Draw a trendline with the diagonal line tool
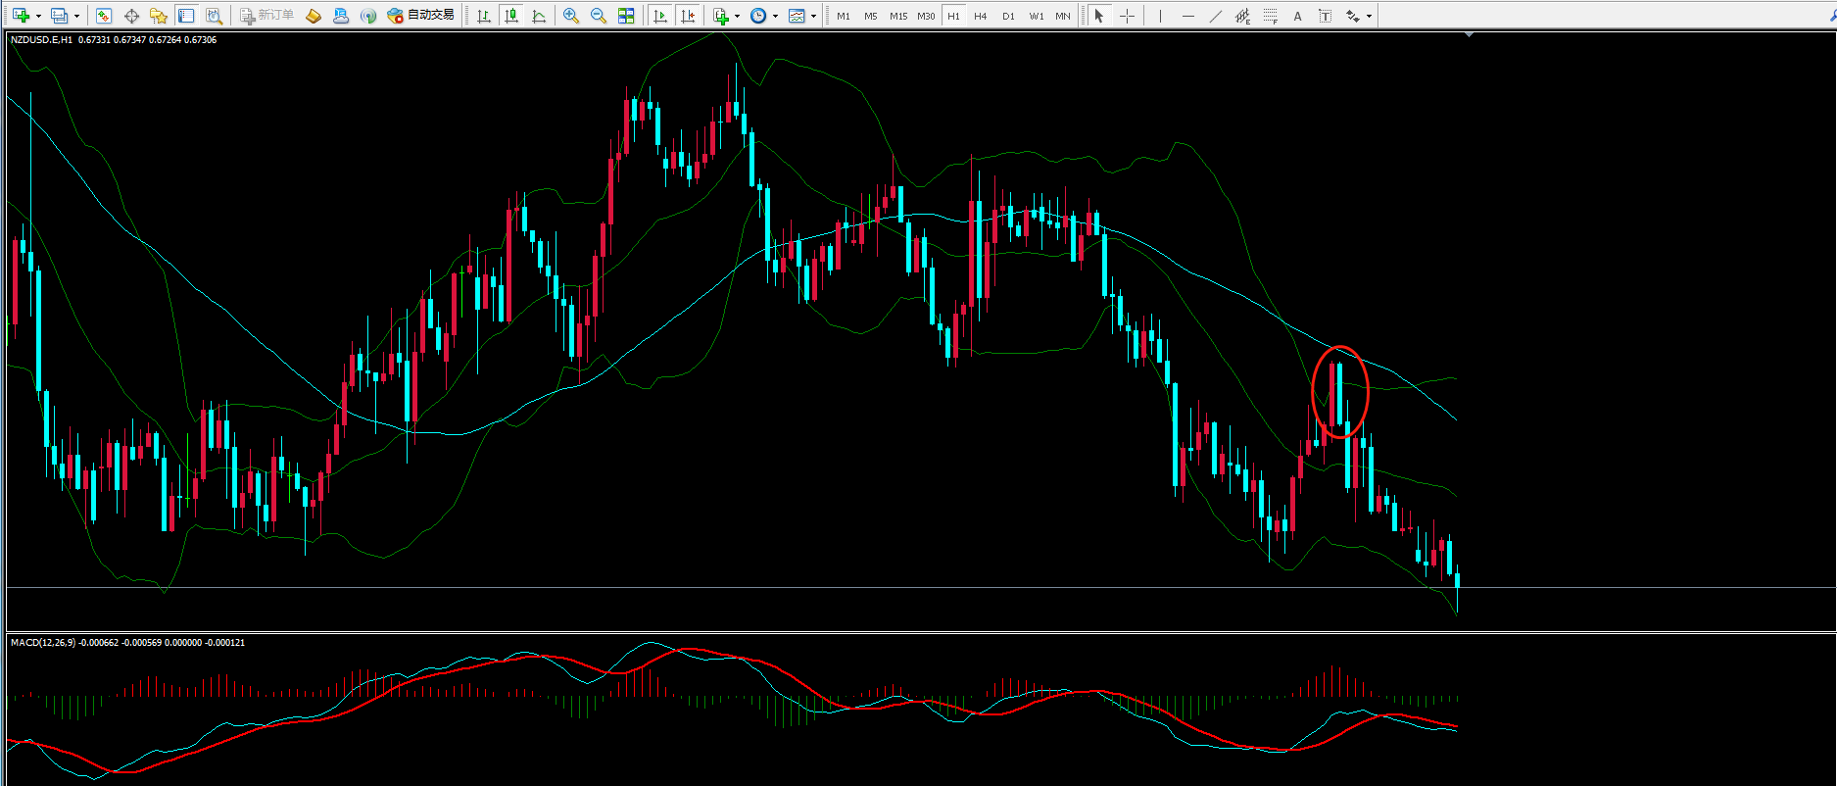The image size is (1837, 786). [1216, 16]
